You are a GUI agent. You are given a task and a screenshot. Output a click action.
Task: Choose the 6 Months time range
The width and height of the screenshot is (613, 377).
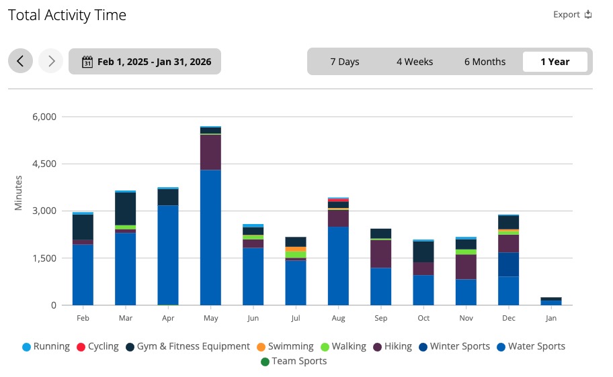485,62
